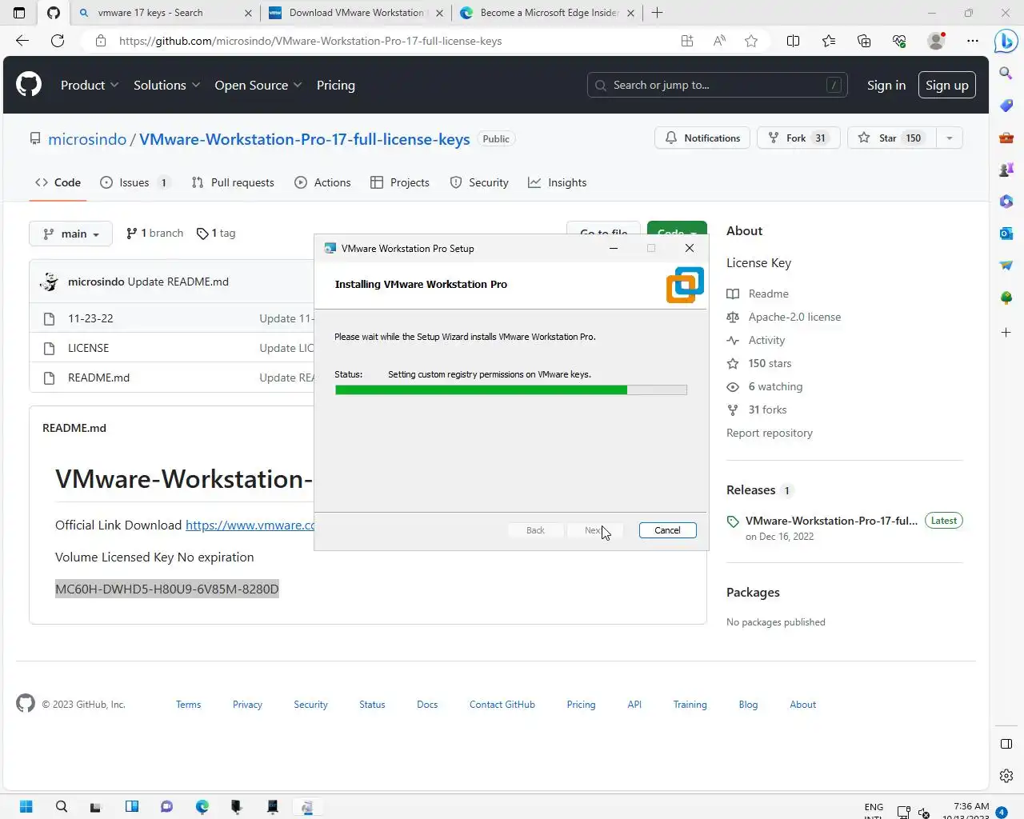Open the 11-23-22 folder entry
The width and height of the screenshot is (1024, 819).
(90, 318)
